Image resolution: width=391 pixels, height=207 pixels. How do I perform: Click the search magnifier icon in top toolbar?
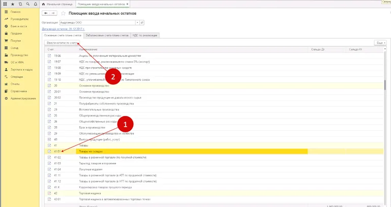pos(27,4)
